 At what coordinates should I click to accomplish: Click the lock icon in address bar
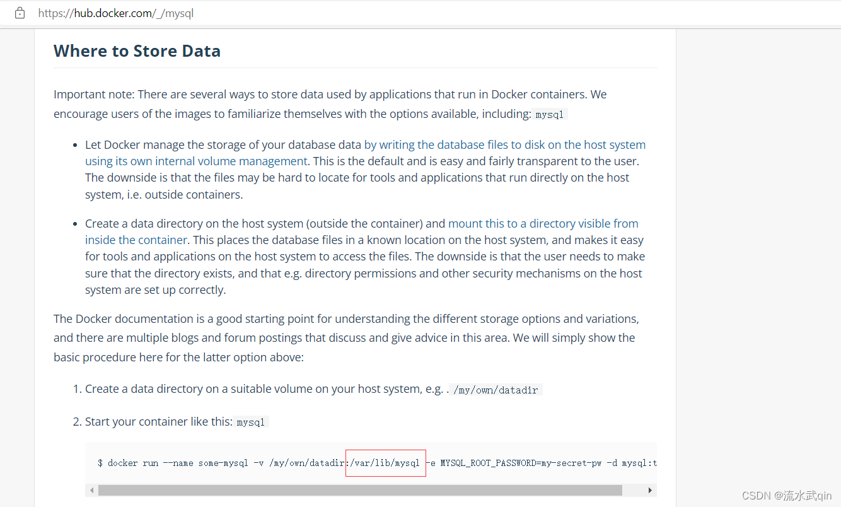point(20,13)
